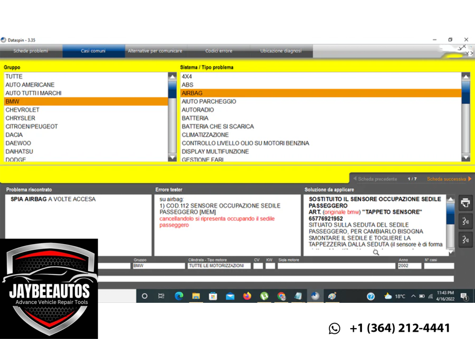Select BMW in the Gruppo list
The width and height of the screenshot is (475, 339).
(86, 102)
